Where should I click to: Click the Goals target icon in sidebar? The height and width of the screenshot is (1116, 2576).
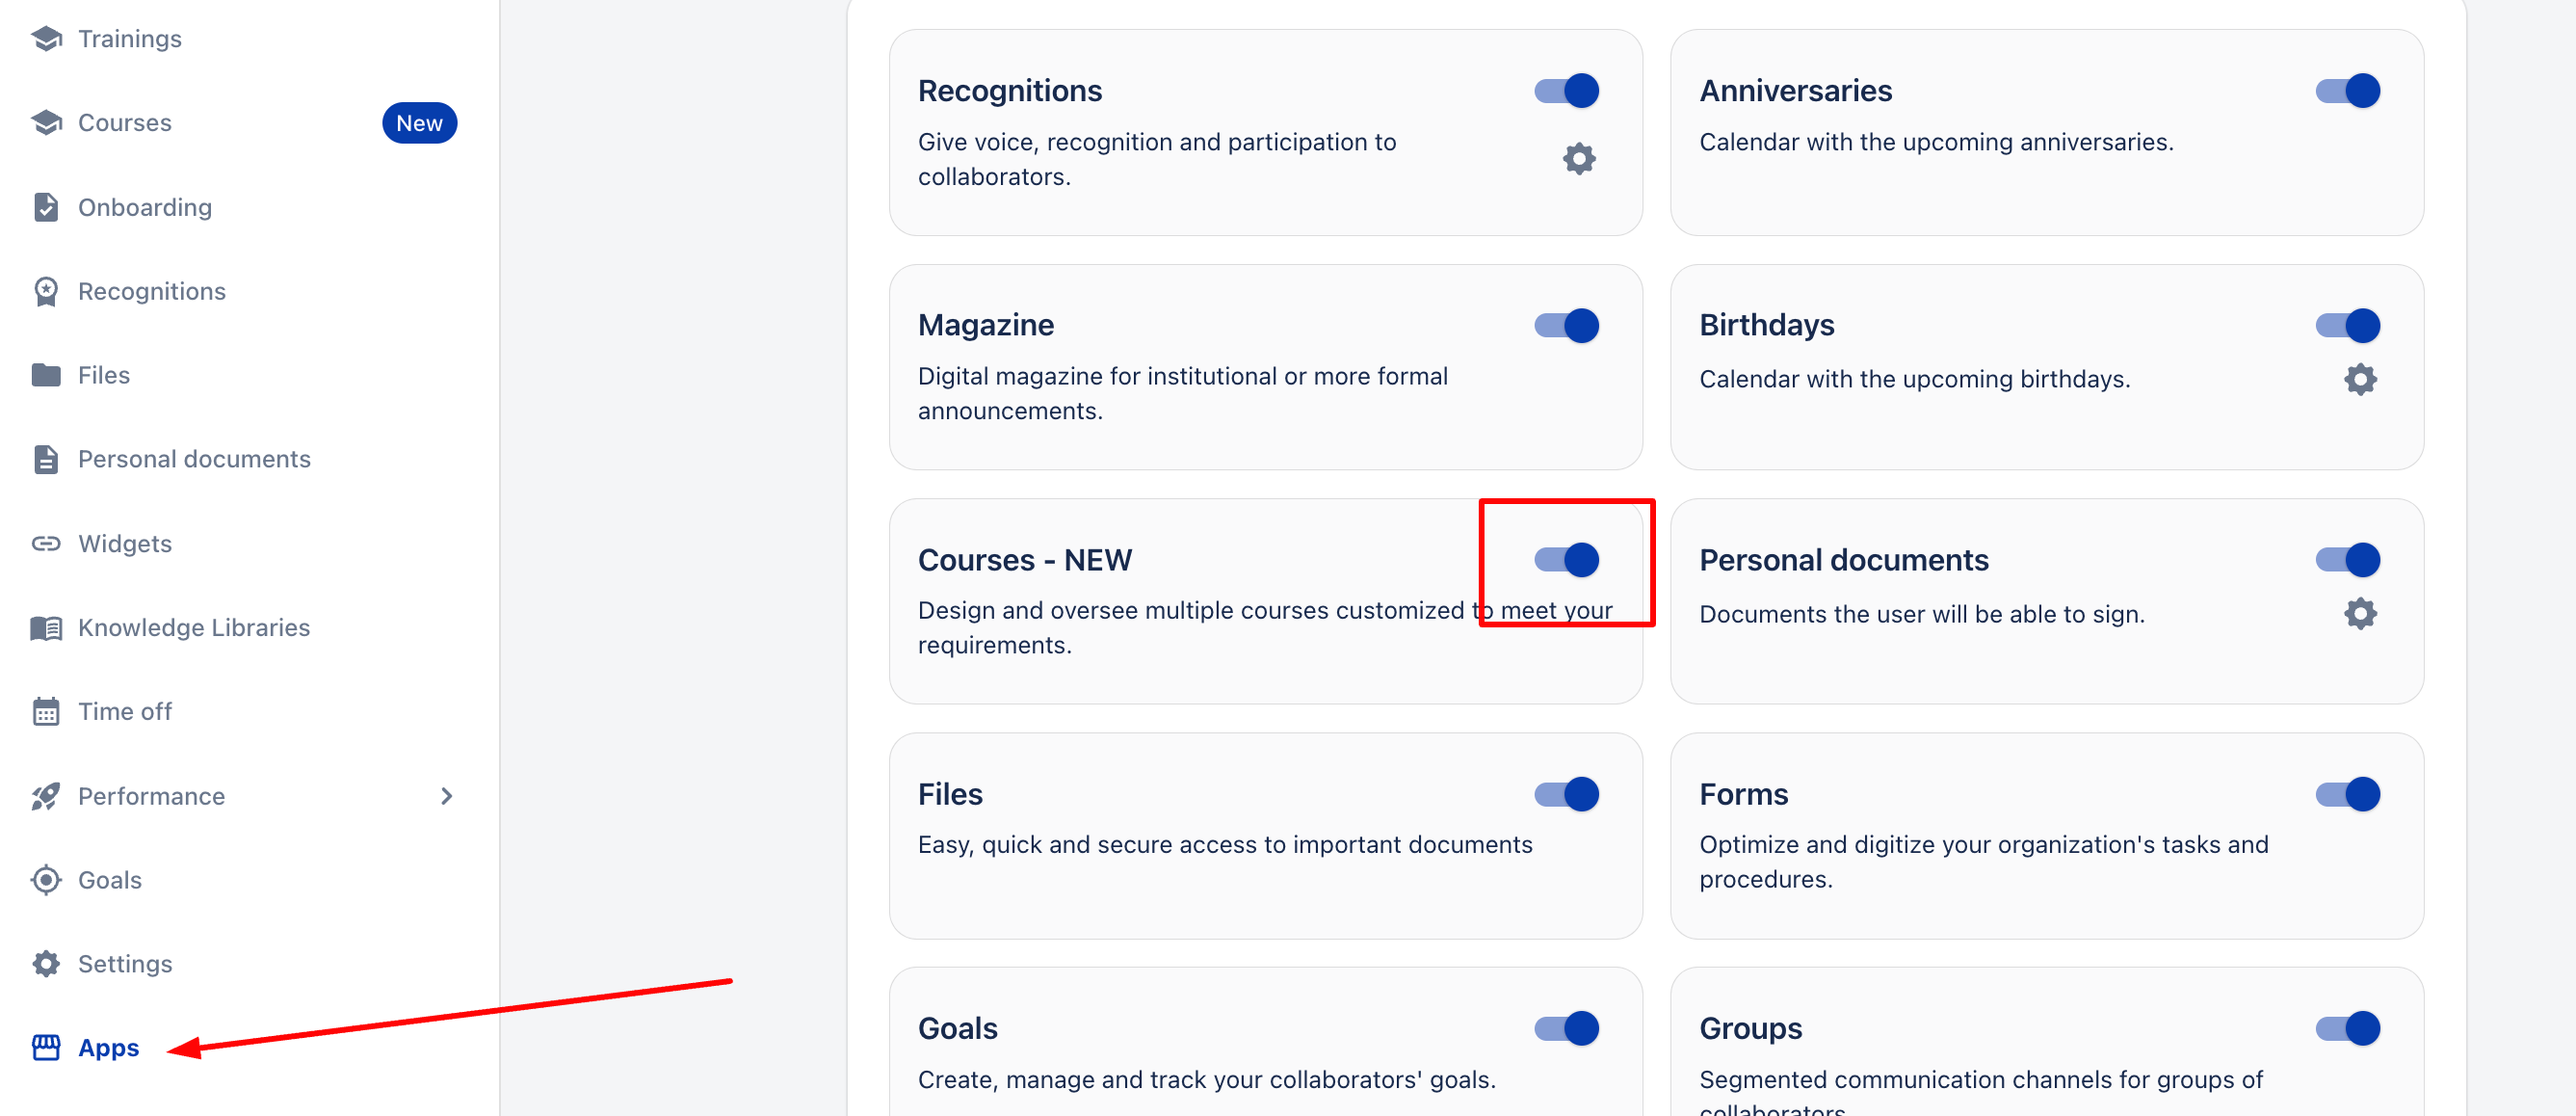click(46, 880)
